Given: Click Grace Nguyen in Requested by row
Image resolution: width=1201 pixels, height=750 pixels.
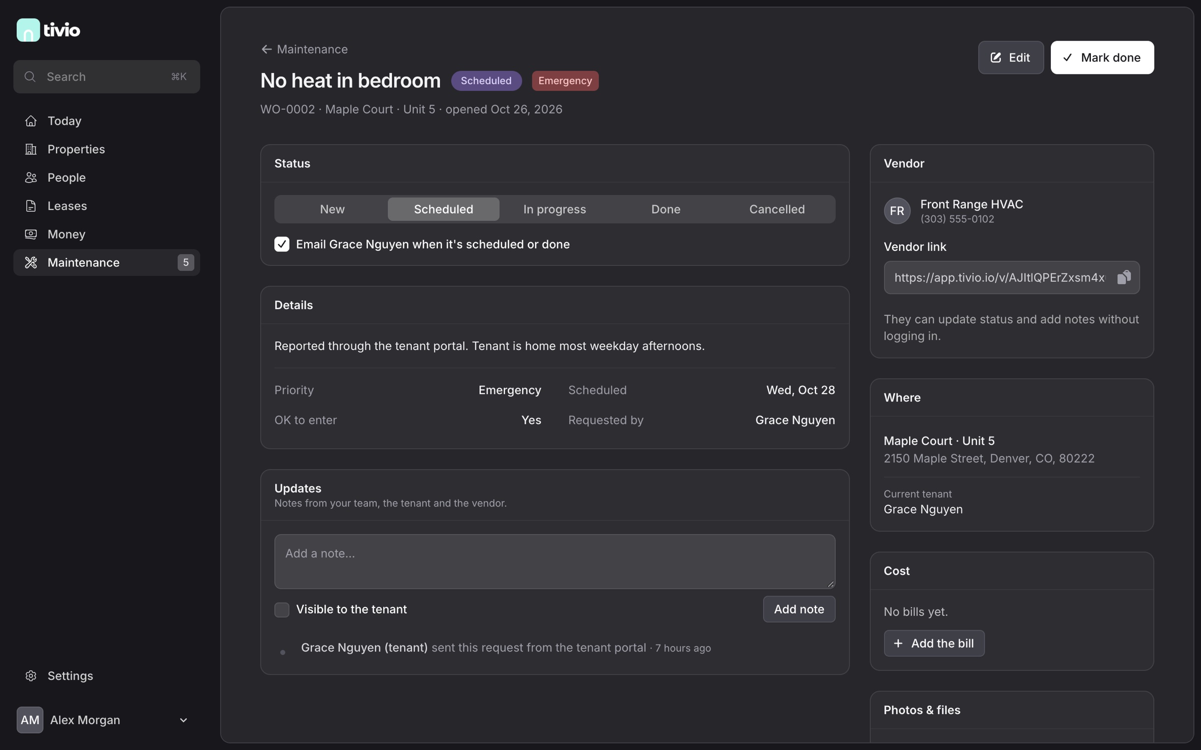Looking at the screenshot, I should pos(795,420).
